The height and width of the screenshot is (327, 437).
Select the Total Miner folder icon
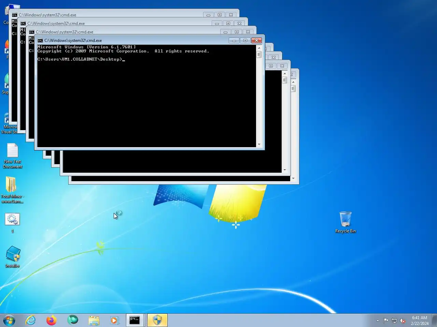pyautogui.click(x=12, y=190)
